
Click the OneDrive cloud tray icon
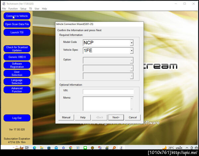(x=196, y=148)
